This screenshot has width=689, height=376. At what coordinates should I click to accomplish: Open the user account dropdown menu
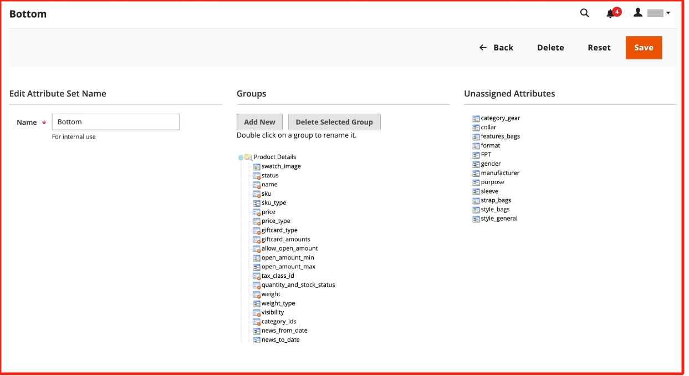click(x=652, y=13)
